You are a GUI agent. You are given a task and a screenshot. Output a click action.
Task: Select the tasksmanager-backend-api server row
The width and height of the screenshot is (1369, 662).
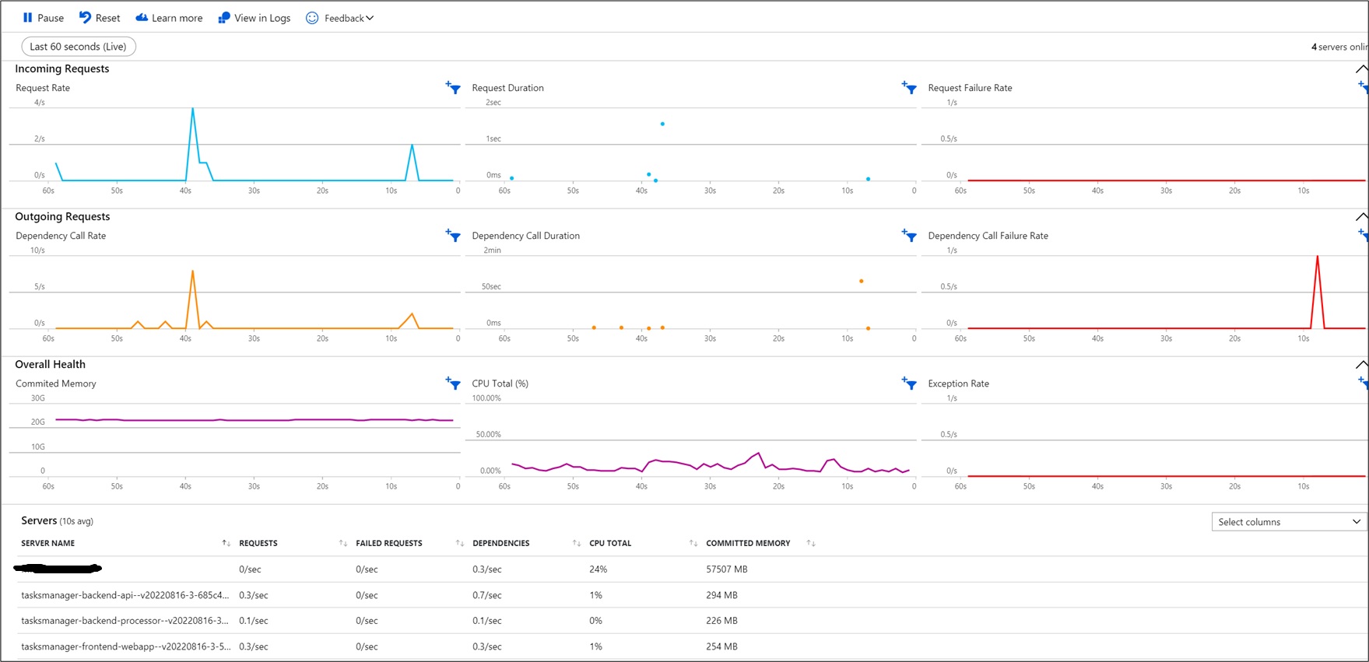125,595
